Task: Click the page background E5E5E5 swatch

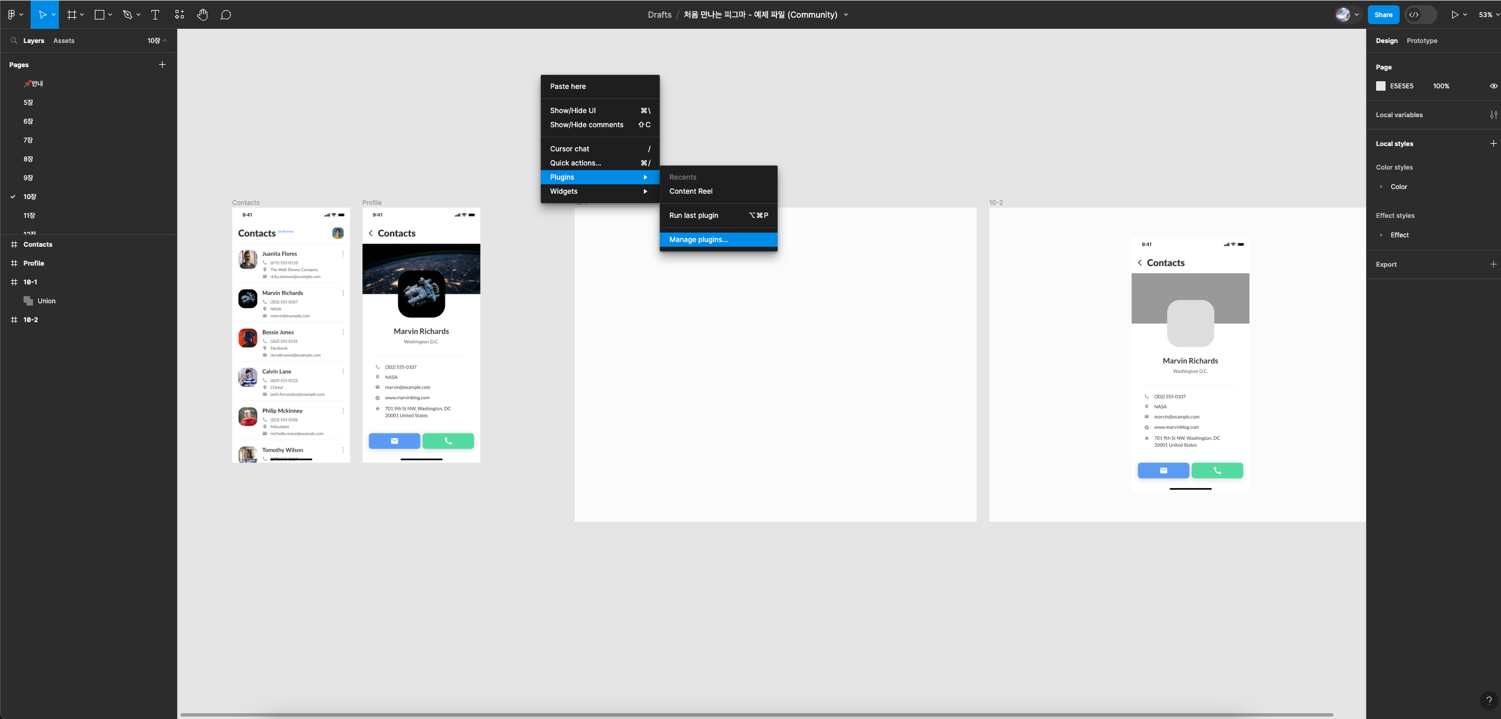Action: click(1381, 86)
